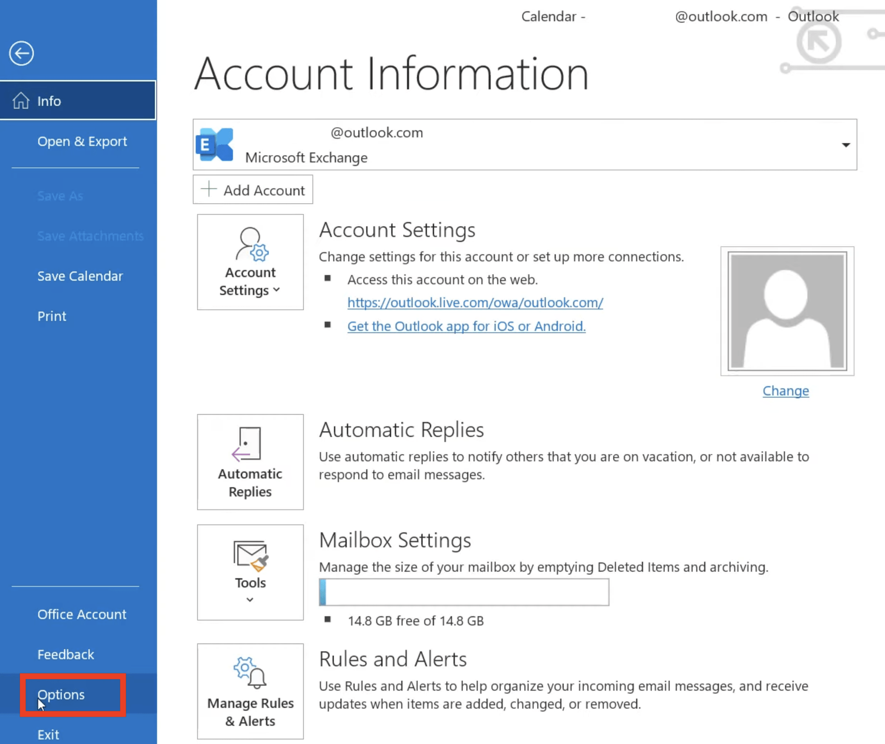885x744 pixels.
Task: Click the plus icon in Add Account
Action: pyautogui.click(x=209, y=189)
